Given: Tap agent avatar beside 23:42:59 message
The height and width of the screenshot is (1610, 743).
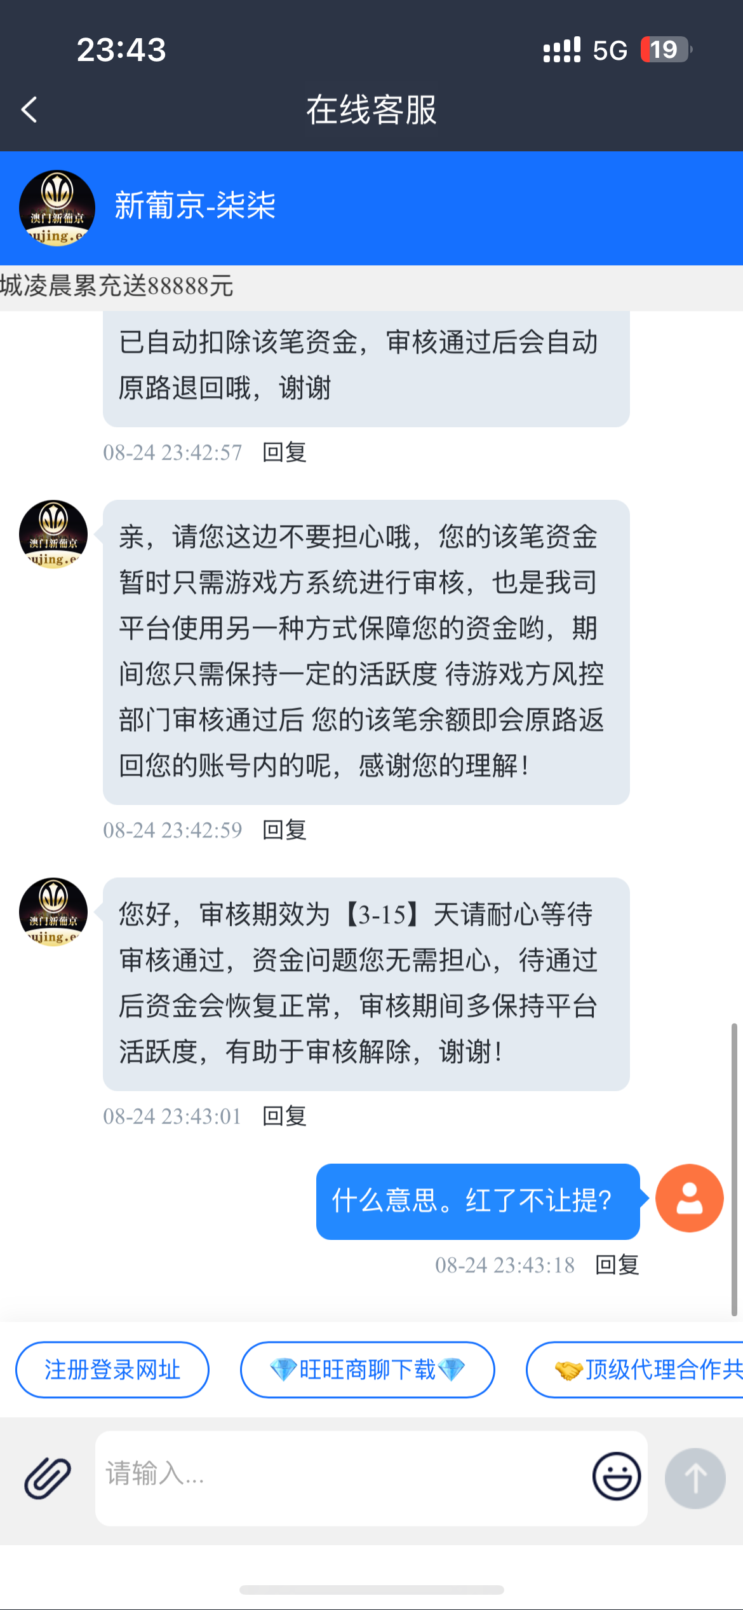Looking at the screenshot, I should point(53,534).
